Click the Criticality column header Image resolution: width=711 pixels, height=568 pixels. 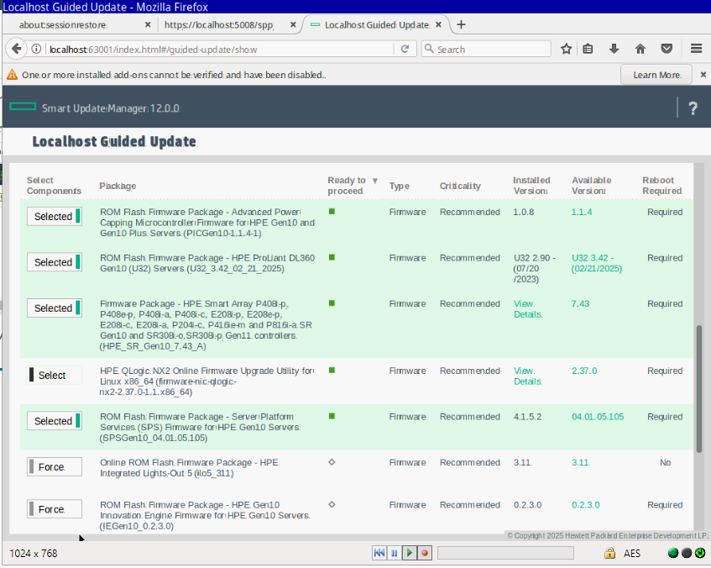(460, 186)
